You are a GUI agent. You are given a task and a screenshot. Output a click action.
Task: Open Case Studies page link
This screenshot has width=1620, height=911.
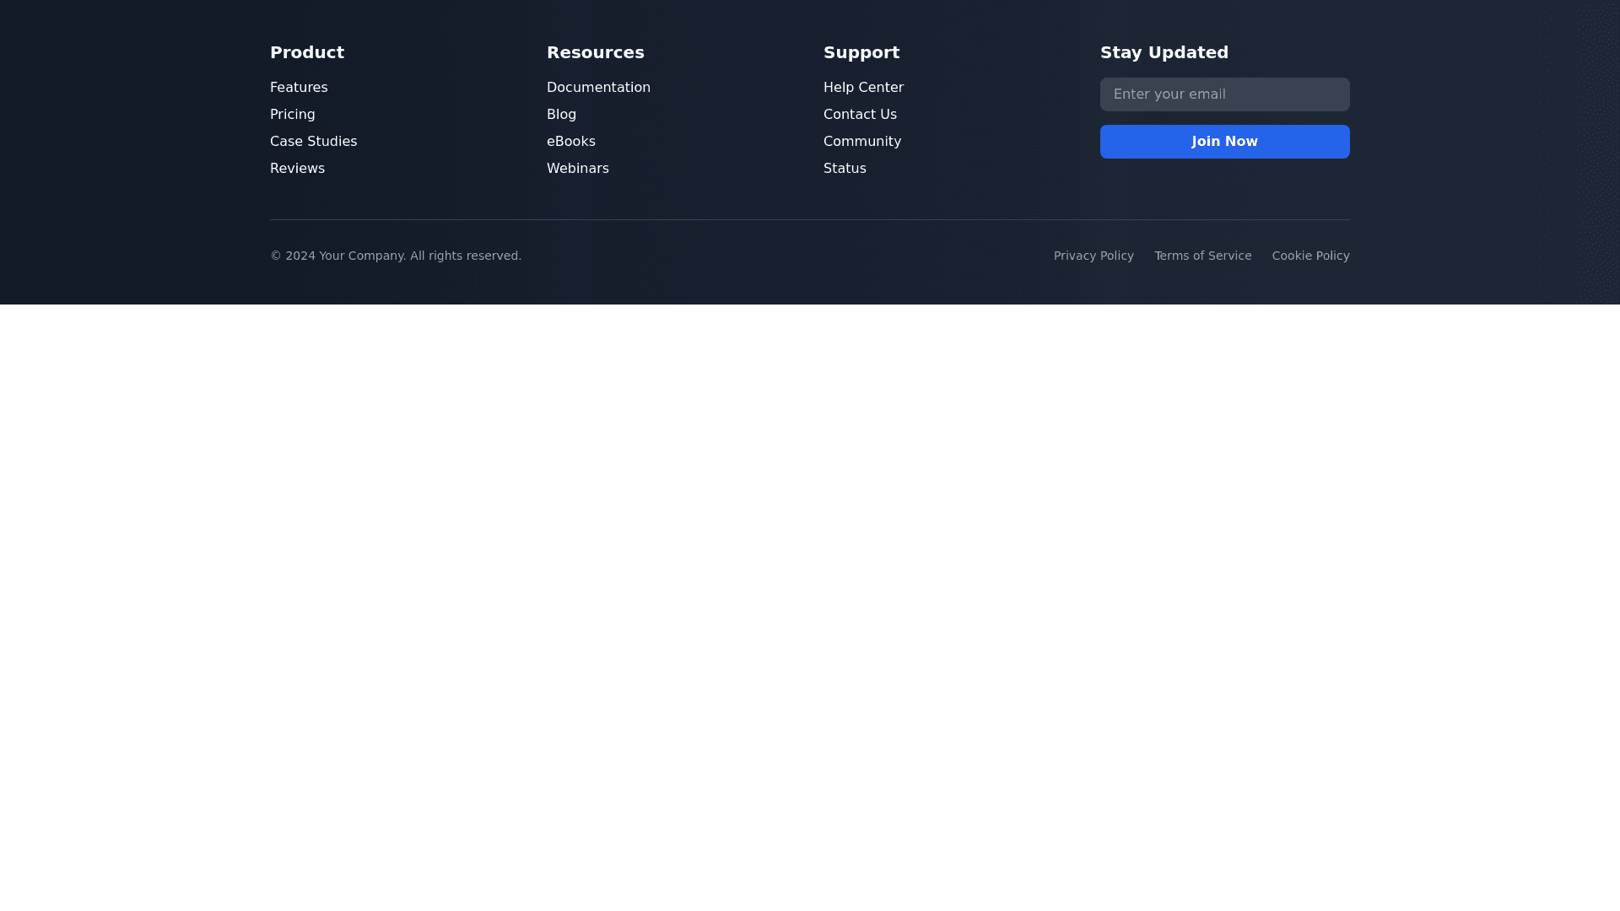[313, 142]
